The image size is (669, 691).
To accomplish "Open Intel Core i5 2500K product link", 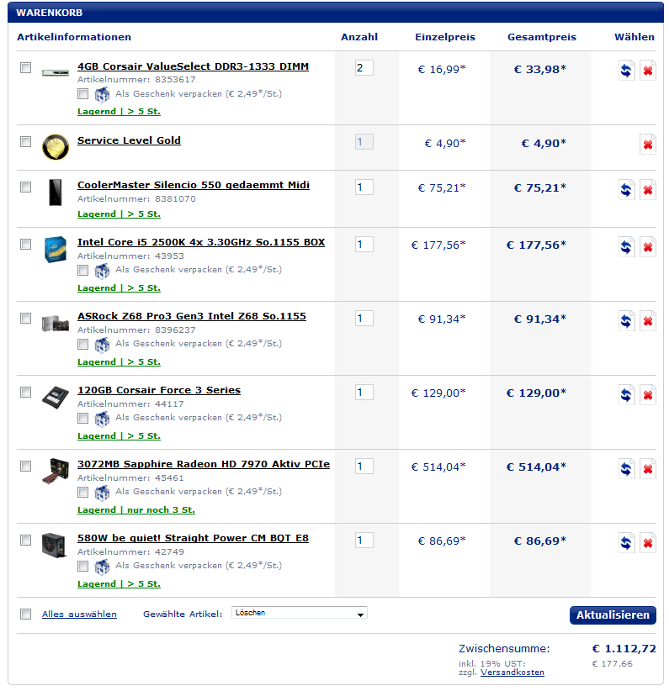I will pyautogui.click(x=201, y=242).
